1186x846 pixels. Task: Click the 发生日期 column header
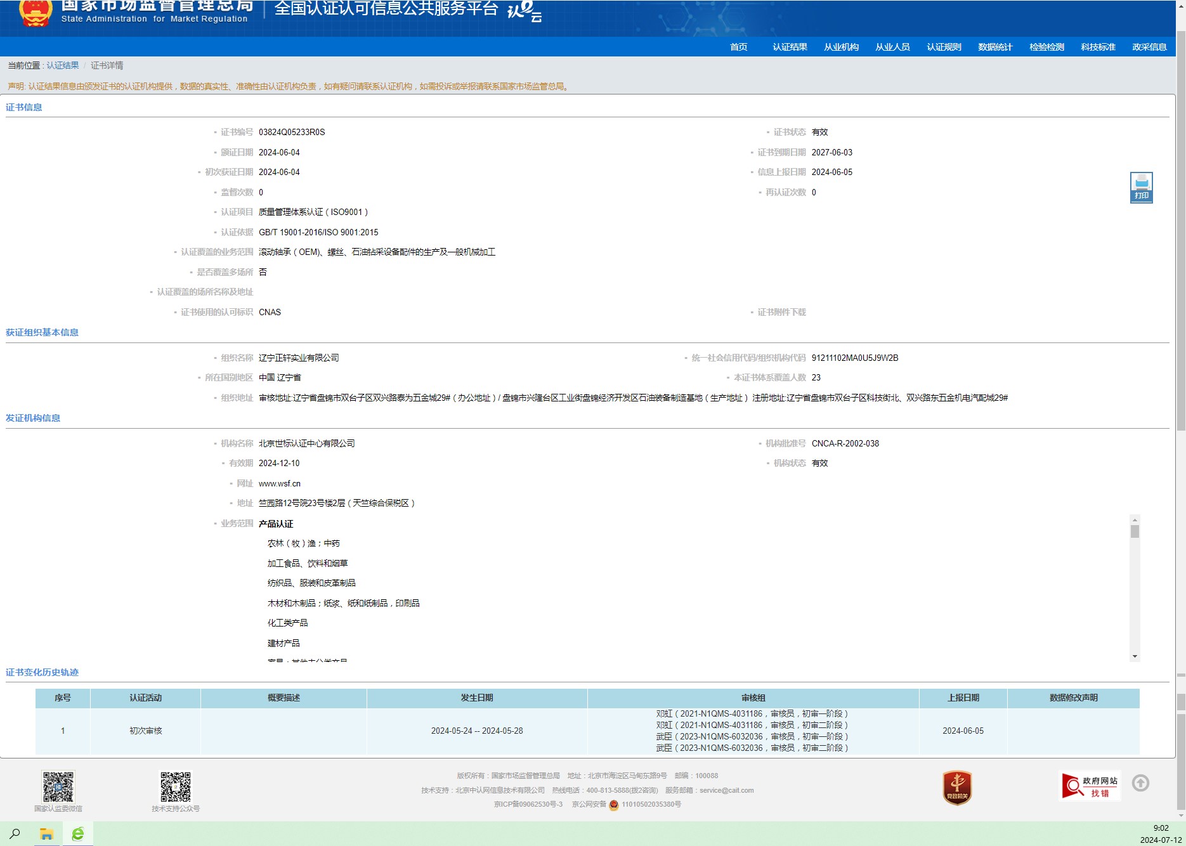pos(477,698)
